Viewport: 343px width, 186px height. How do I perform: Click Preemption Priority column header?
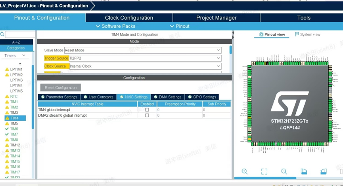pos(180,104)
